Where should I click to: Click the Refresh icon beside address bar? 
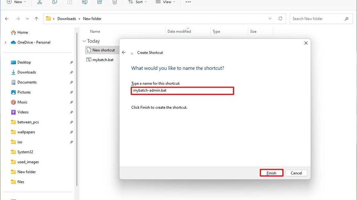(x=280, y=18)
